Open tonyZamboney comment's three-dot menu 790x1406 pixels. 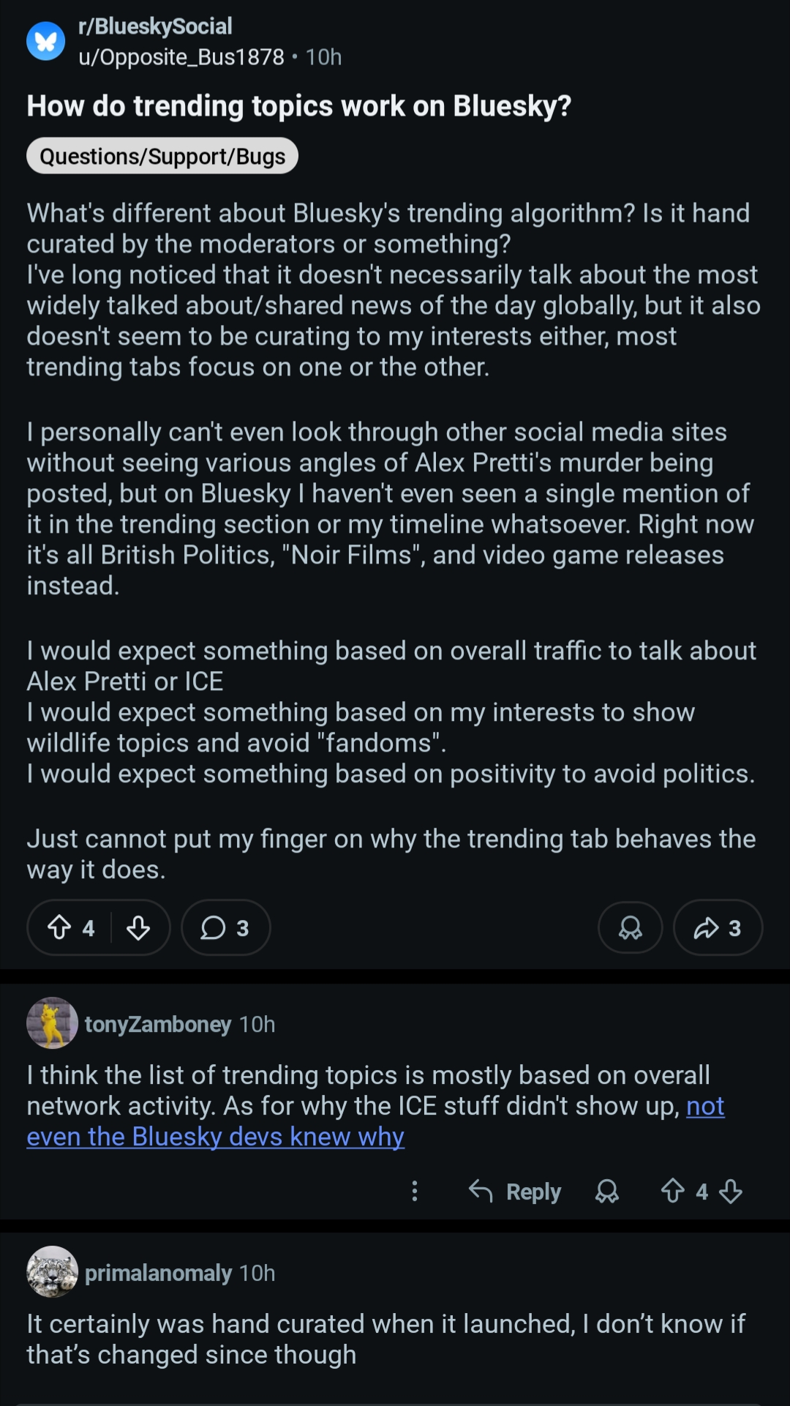415,1192
